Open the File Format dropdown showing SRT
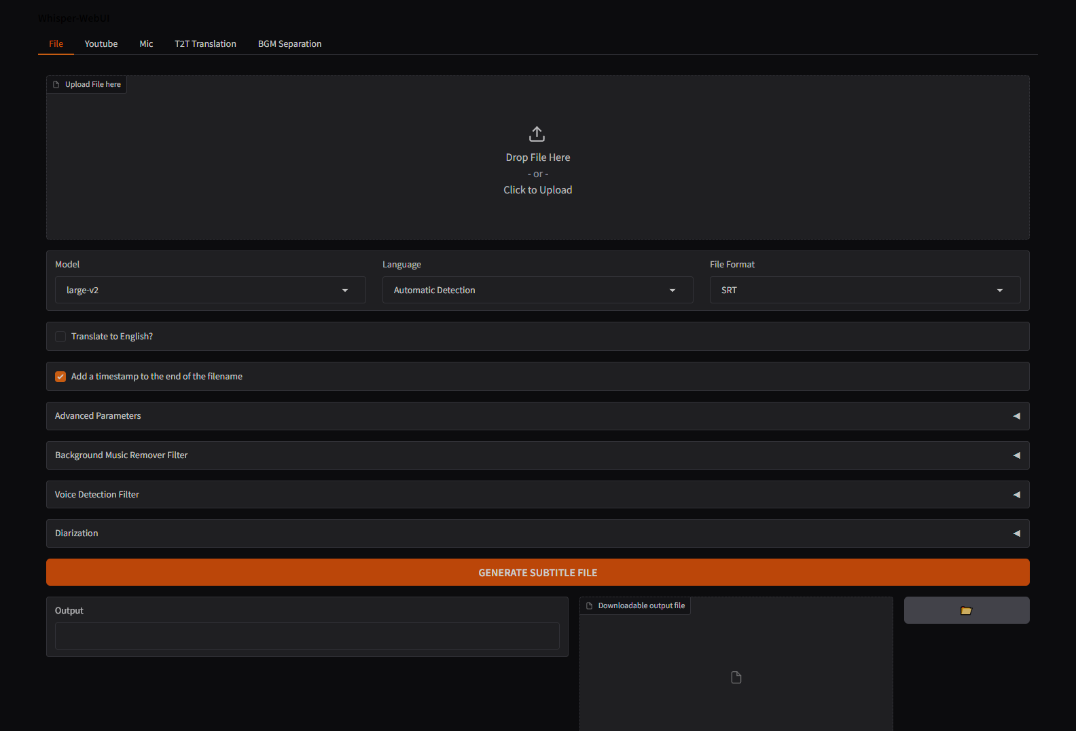The image size is (1076, 731). click(865, 290)
